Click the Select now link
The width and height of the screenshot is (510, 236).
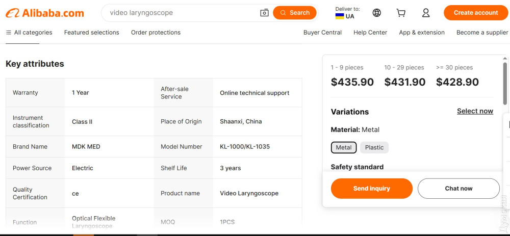tap(474, 111)
